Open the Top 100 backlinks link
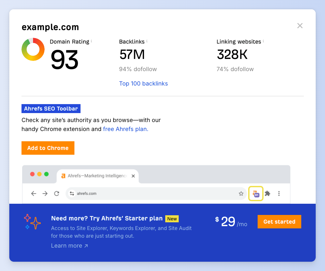325x271 pixels. tap(143, 84)
